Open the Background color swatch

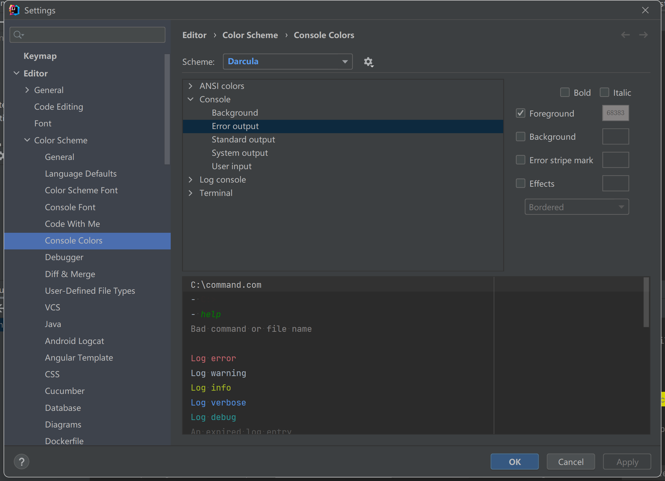615,136
